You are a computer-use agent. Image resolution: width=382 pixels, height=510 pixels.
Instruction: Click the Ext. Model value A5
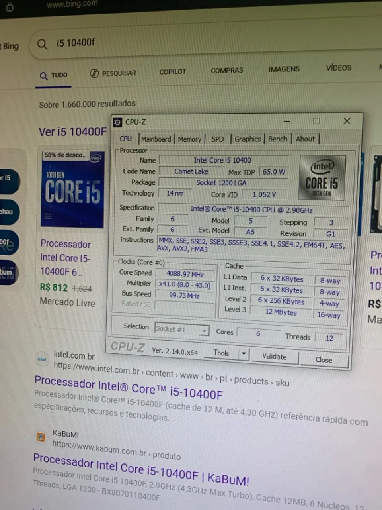[251, 231]
